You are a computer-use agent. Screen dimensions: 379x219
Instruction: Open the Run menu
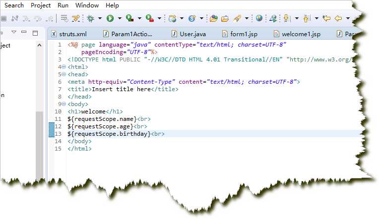(x=63, y=5)
